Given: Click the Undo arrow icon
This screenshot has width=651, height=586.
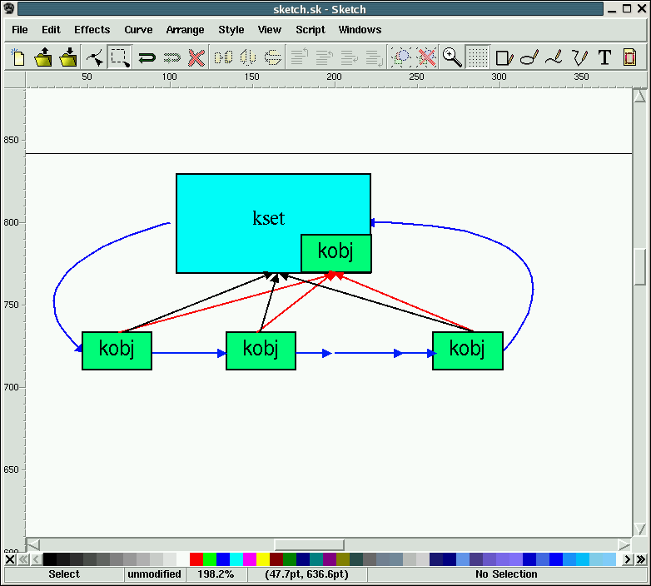Looking at the screenshot, I should (147, 57).
